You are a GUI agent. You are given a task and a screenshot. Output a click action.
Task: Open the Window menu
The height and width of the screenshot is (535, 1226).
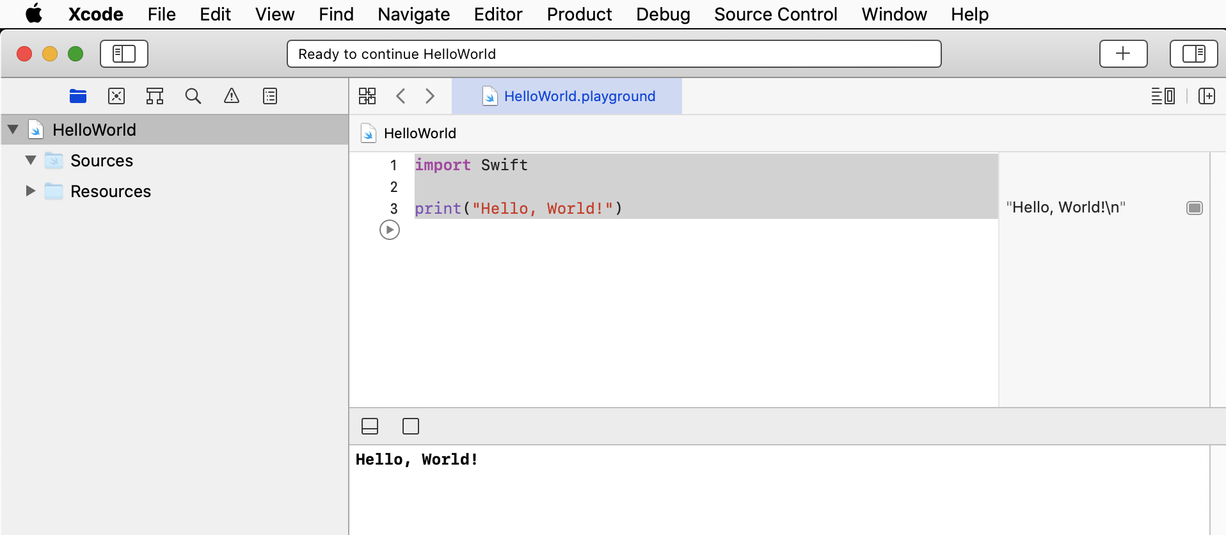click(894, 14)
